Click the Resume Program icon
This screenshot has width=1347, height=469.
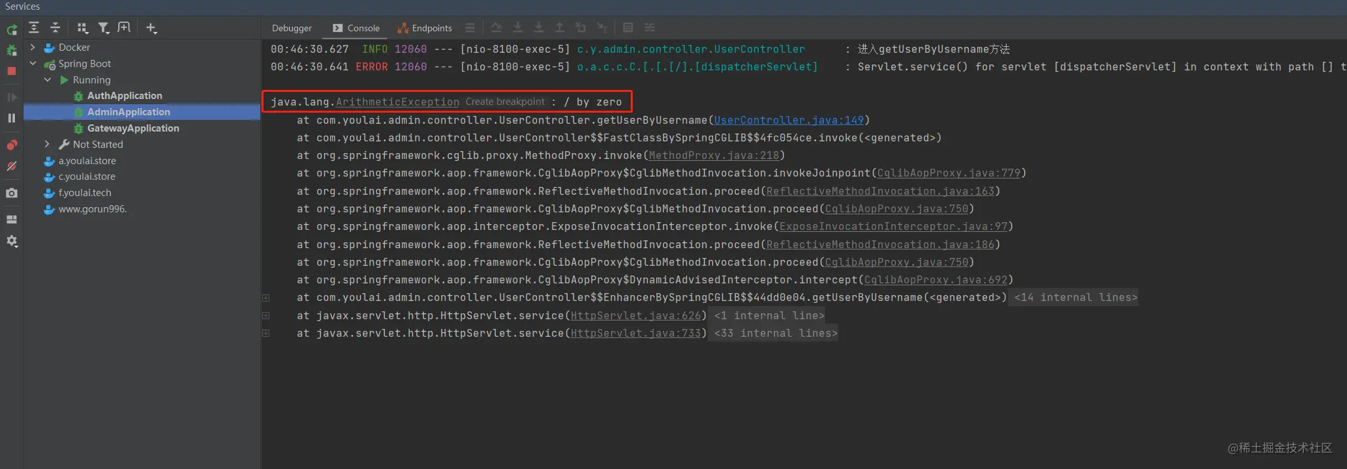pyautogui.click(x=12, y=97)
